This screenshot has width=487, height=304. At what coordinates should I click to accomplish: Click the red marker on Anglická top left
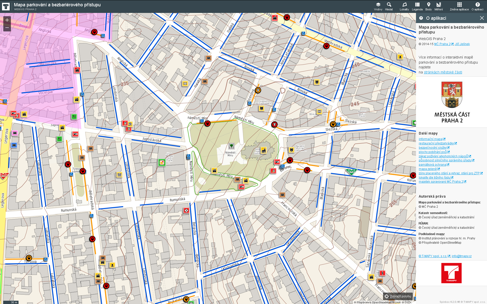94,32
